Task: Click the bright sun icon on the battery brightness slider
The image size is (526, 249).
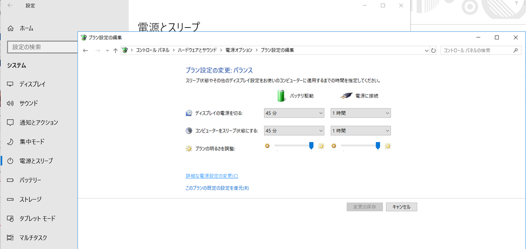Action: pos(321,146)
